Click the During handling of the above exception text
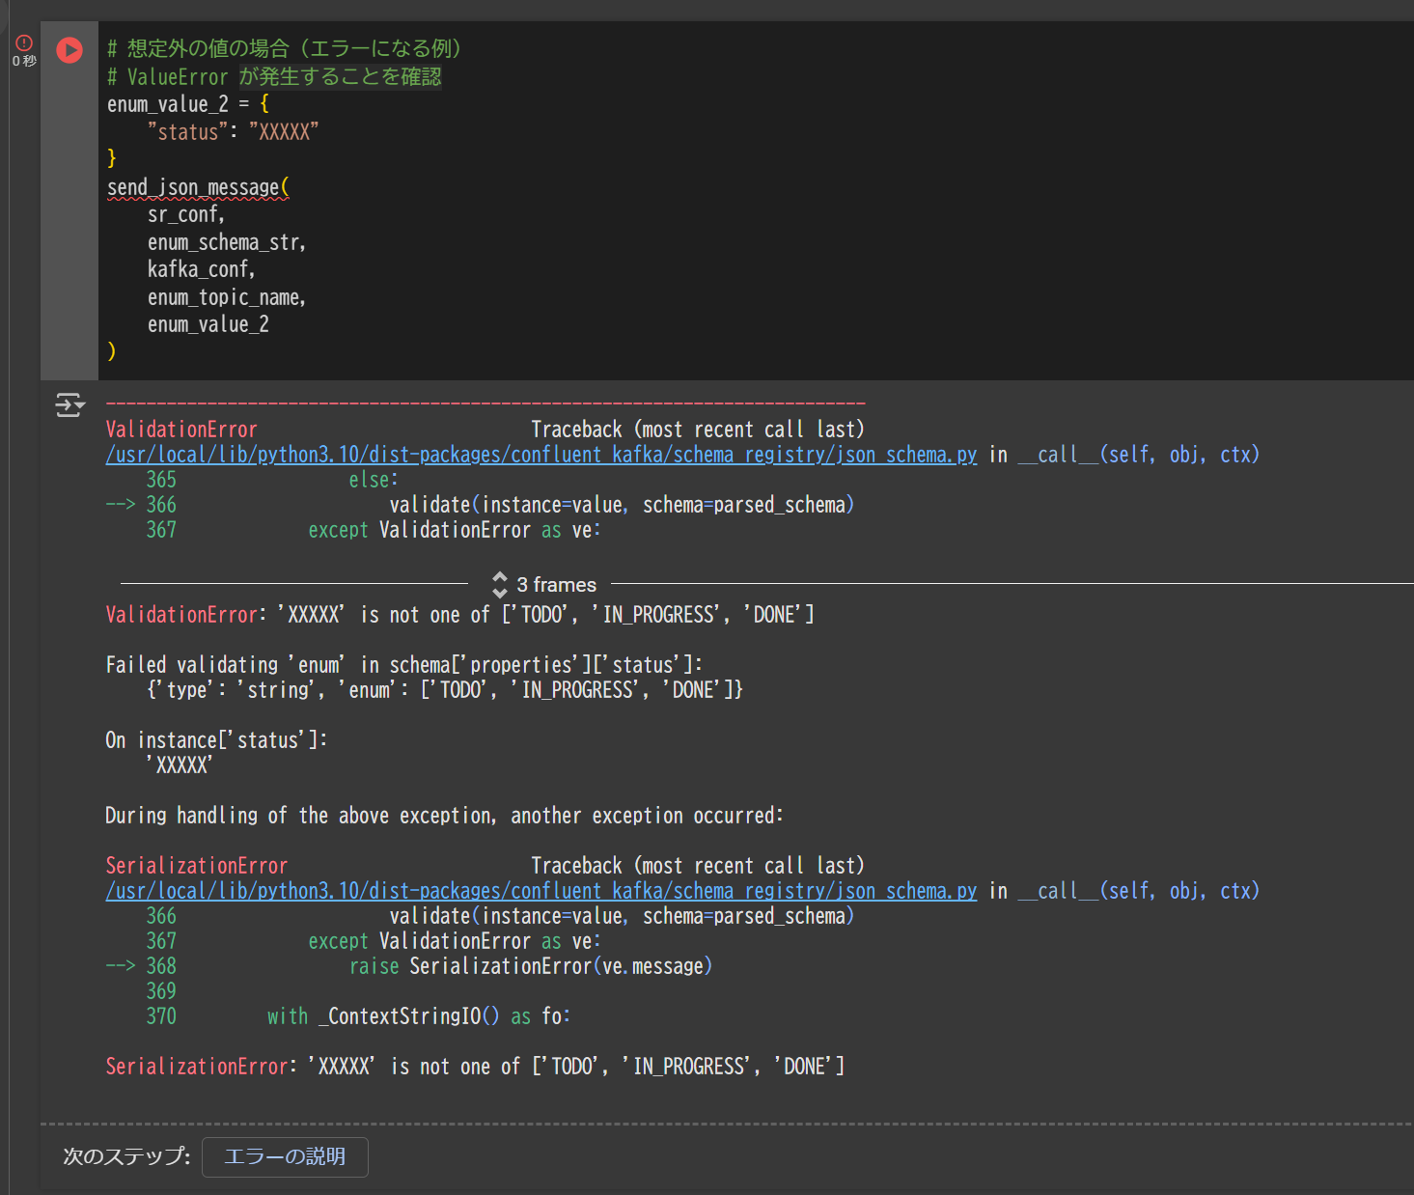The image size is (1414, 1195). click(444, 816)
